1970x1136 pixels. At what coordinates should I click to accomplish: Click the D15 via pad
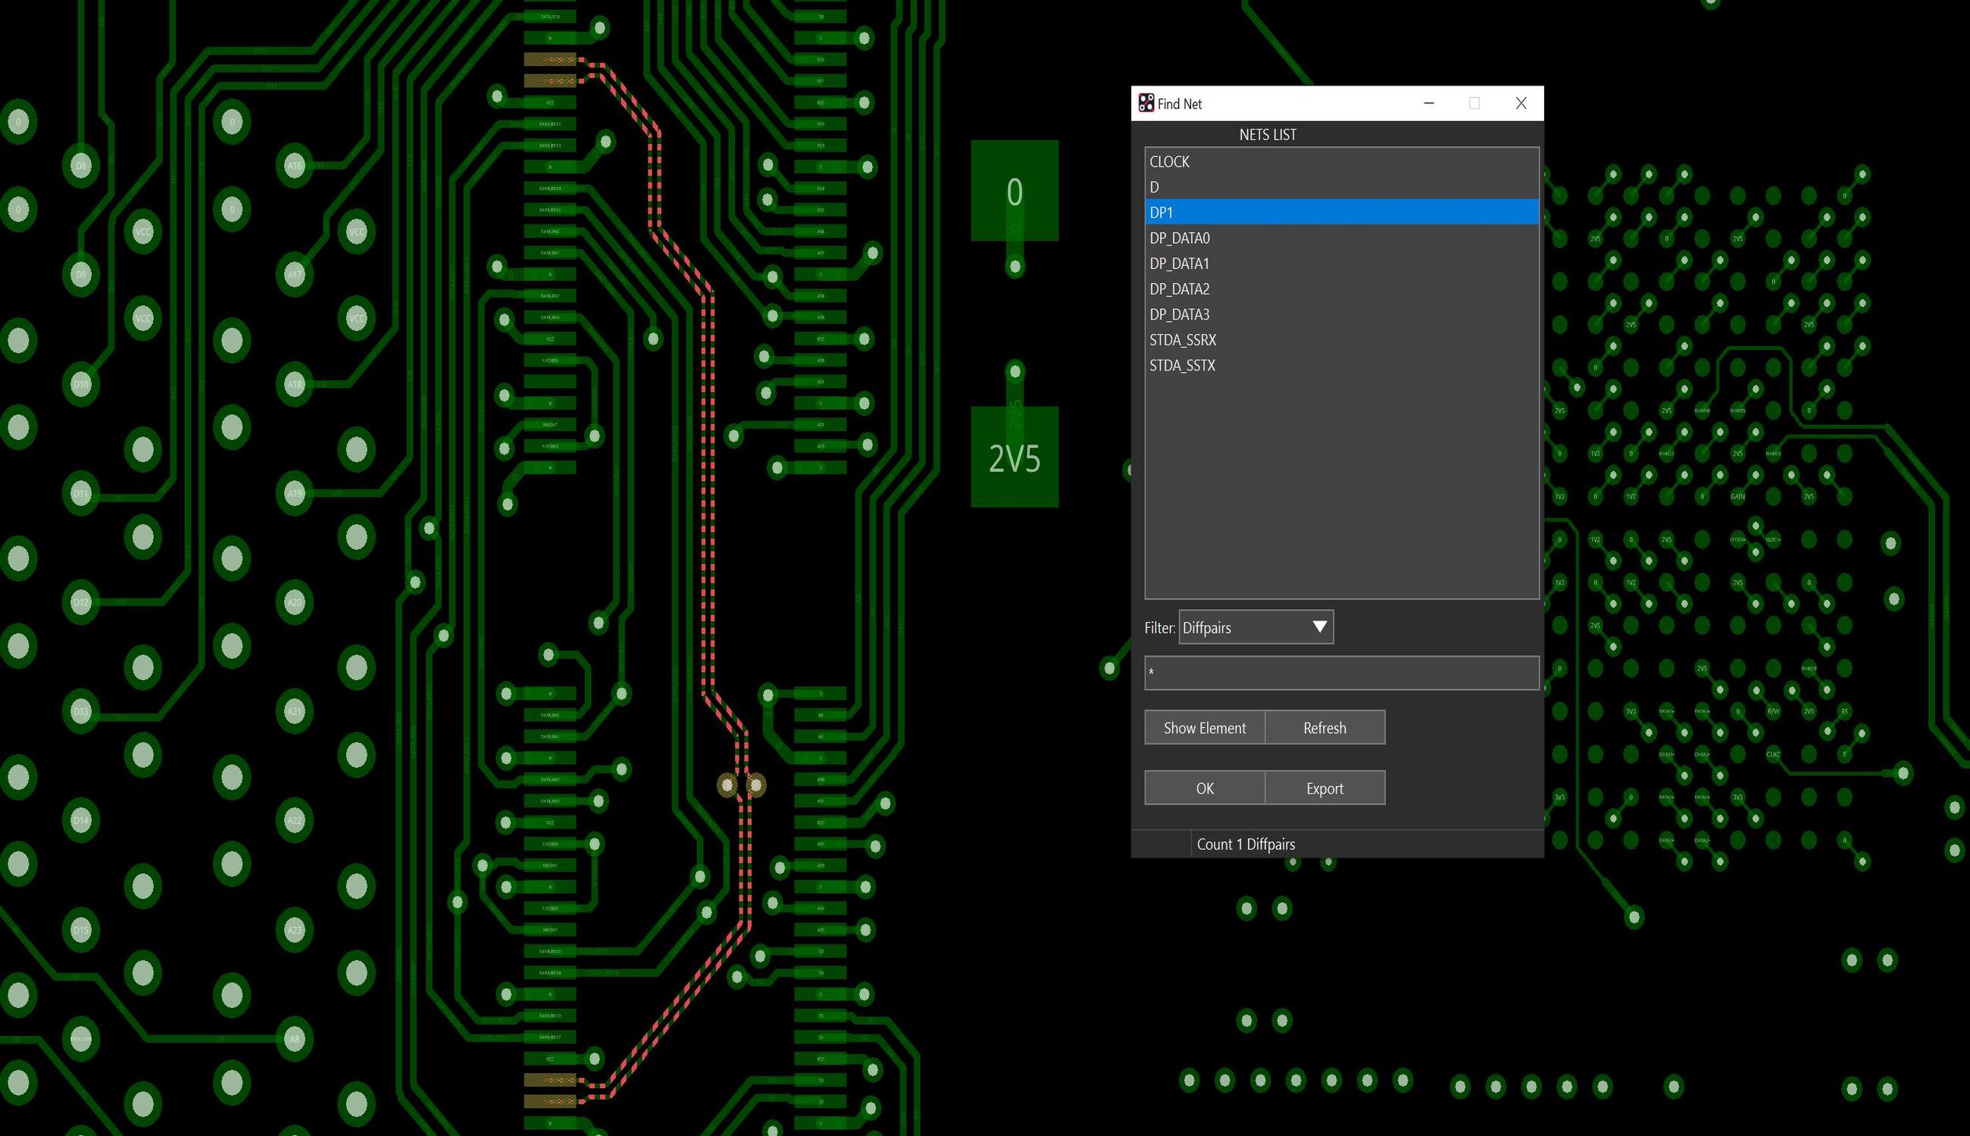point(81,930)
